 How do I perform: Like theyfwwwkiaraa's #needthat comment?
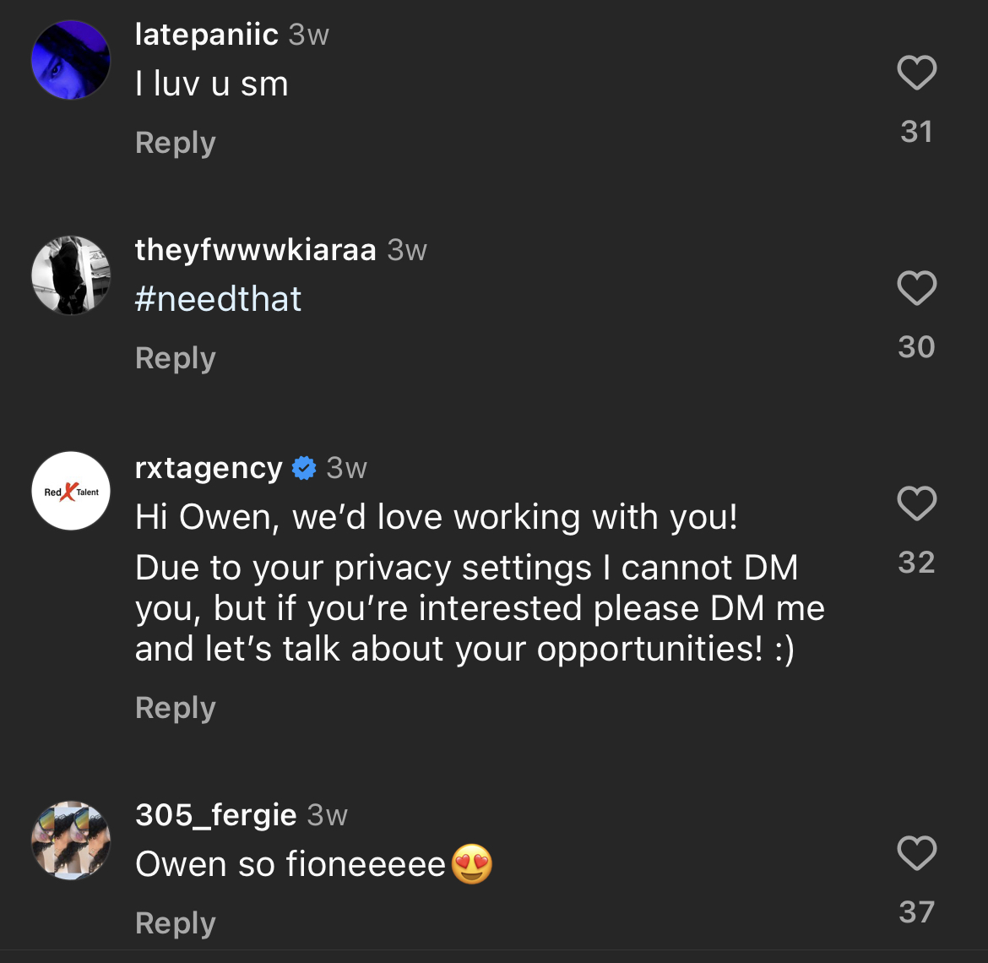(916, 288)
